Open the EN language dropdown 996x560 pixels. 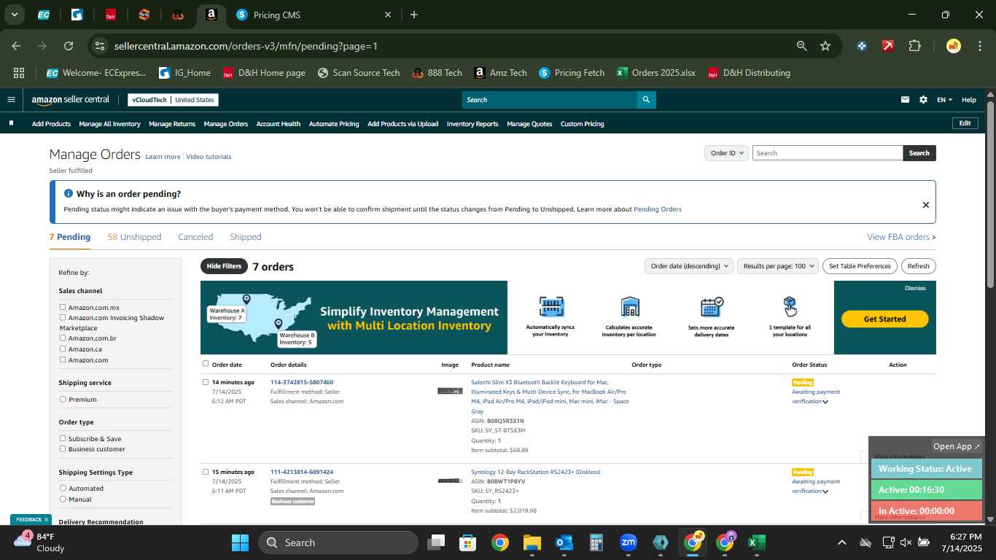(944, 100)
